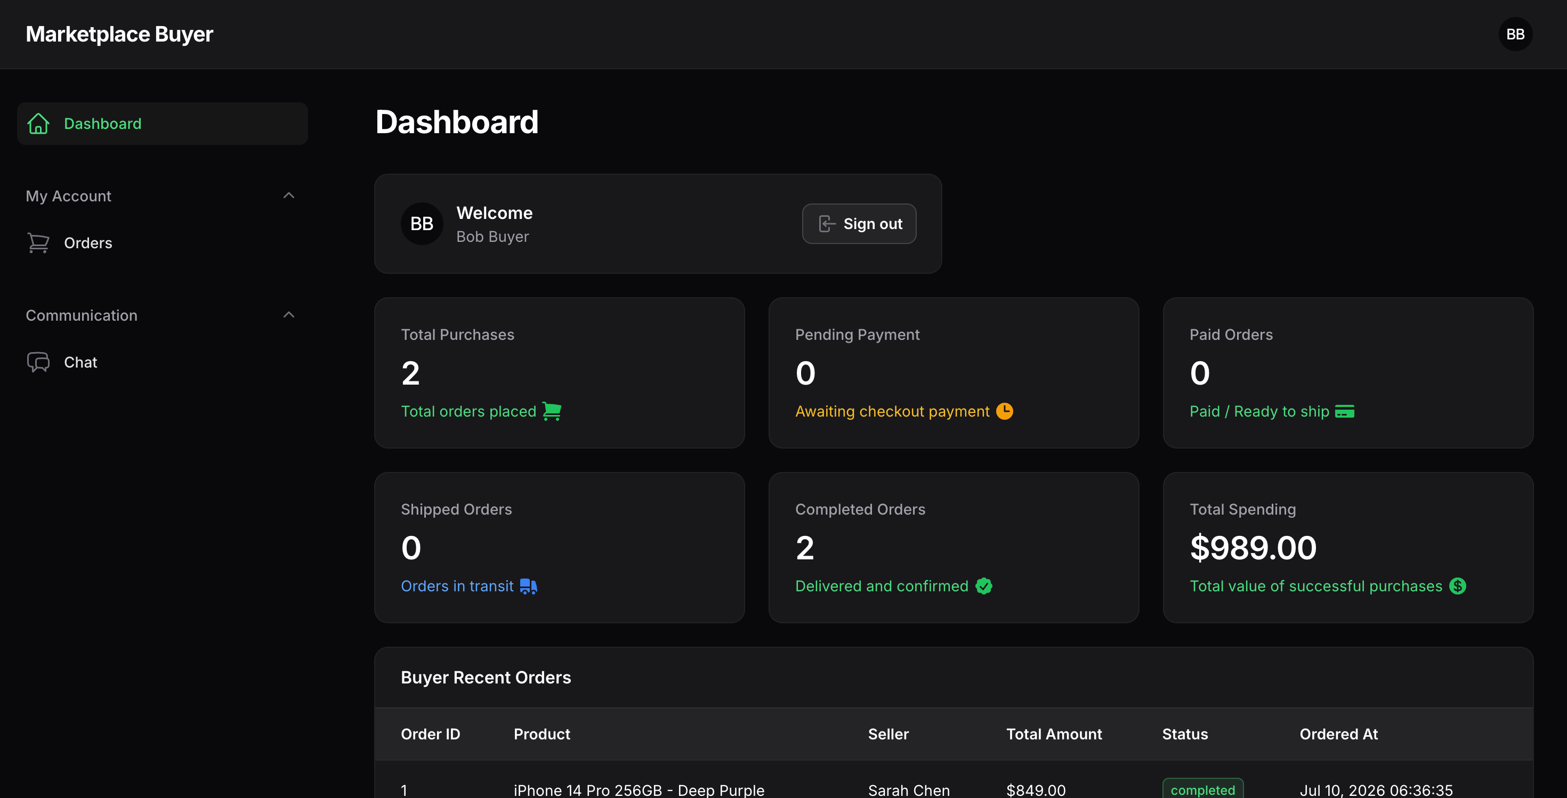Click 'Delivered and confirmed' text
This screenshot has width=1567, height=798.
coord(882,586)
